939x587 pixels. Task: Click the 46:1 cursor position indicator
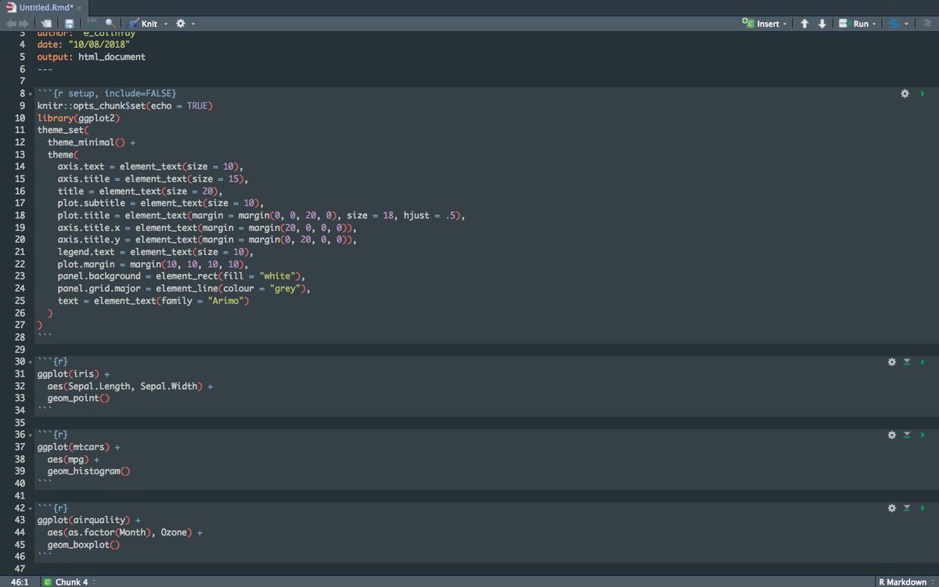[x=20, y=582]
